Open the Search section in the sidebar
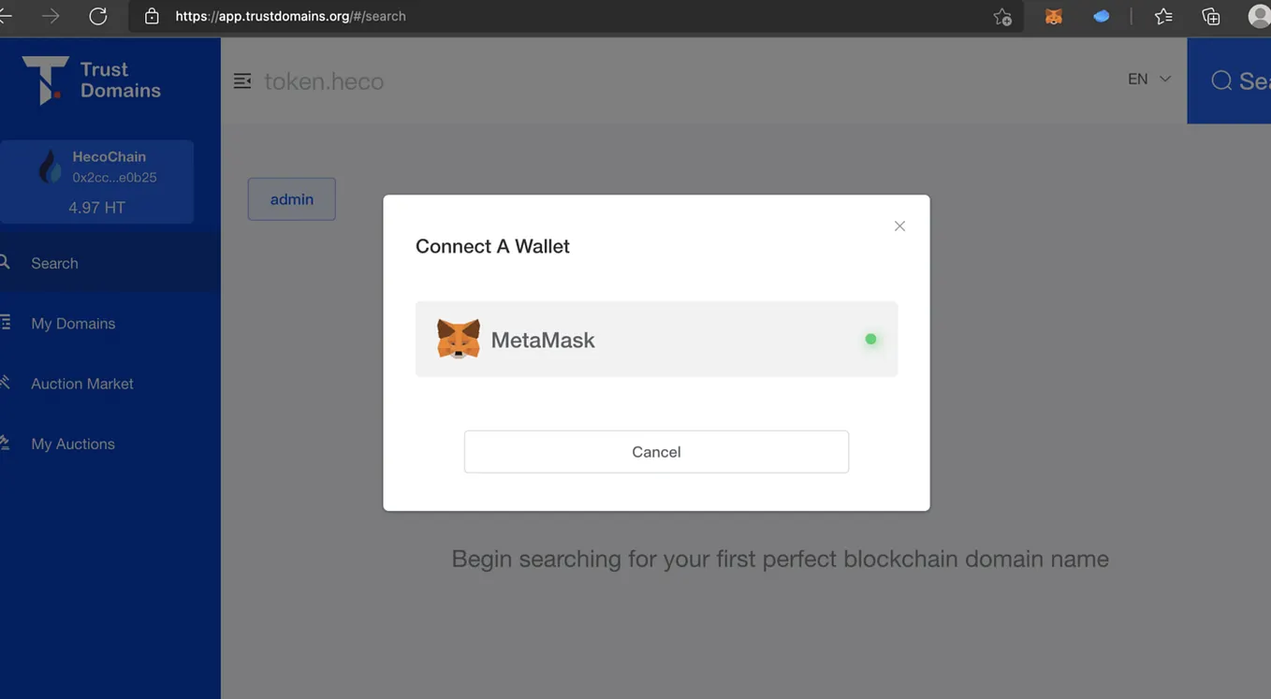Viewport: 1271px width, 699px height. tap(53, 263)
